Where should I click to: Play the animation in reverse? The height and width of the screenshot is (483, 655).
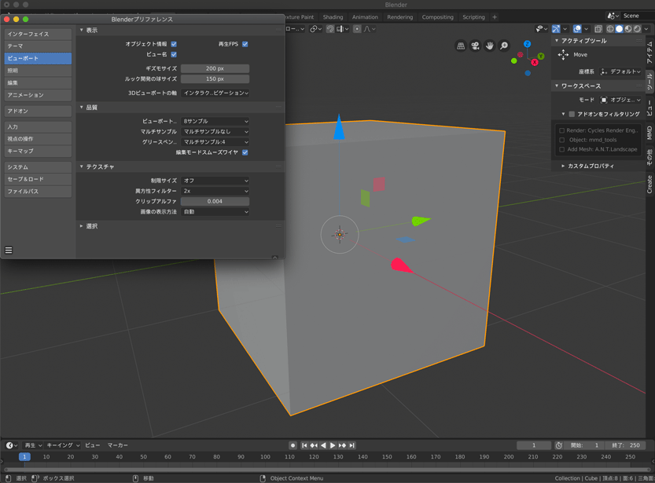[x=323, y=445]
